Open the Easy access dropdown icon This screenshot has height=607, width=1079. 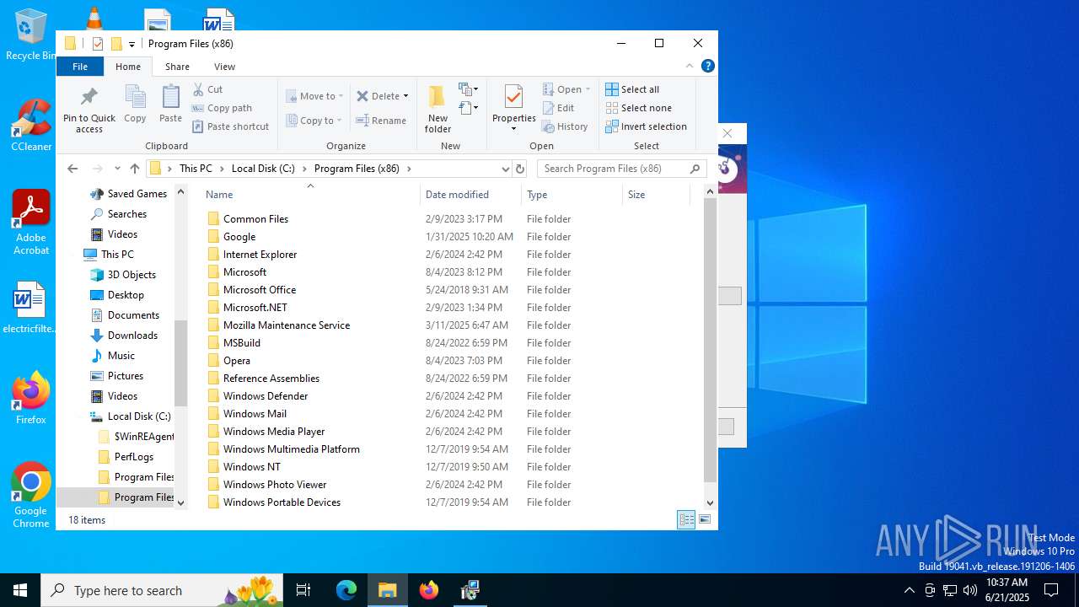[x=469, y=108]
